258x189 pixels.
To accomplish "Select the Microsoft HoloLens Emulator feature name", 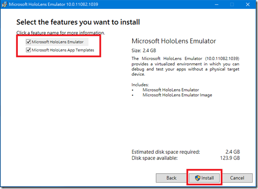I will (x=58, y=42).
